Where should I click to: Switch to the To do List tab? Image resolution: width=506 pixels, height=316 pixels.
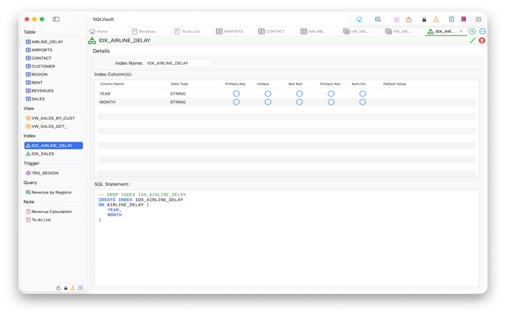(x=192, y=31)
